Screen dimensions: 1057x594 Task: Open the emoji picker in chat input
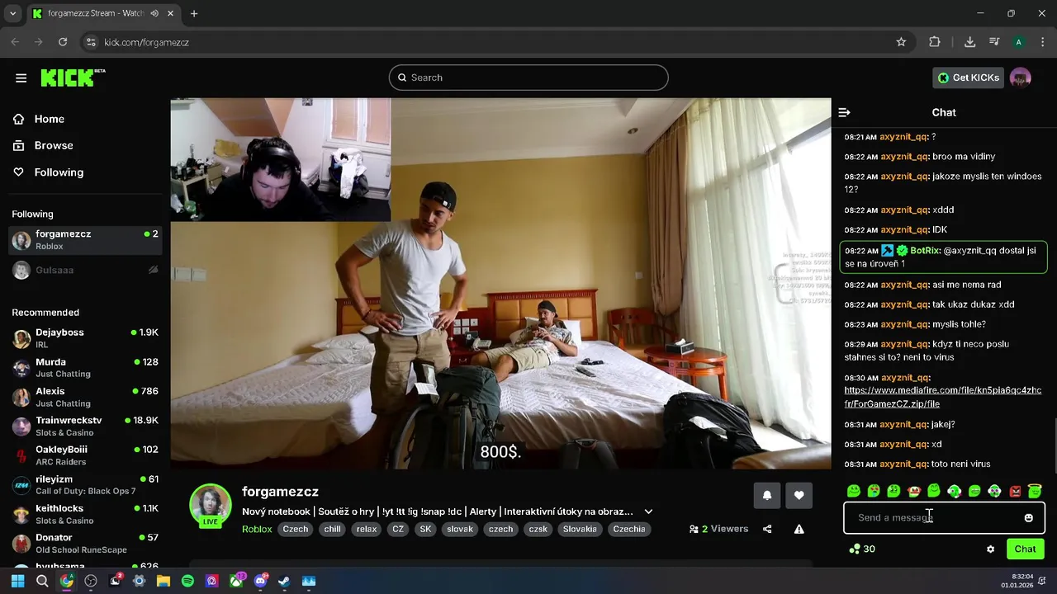(1028, 518)
